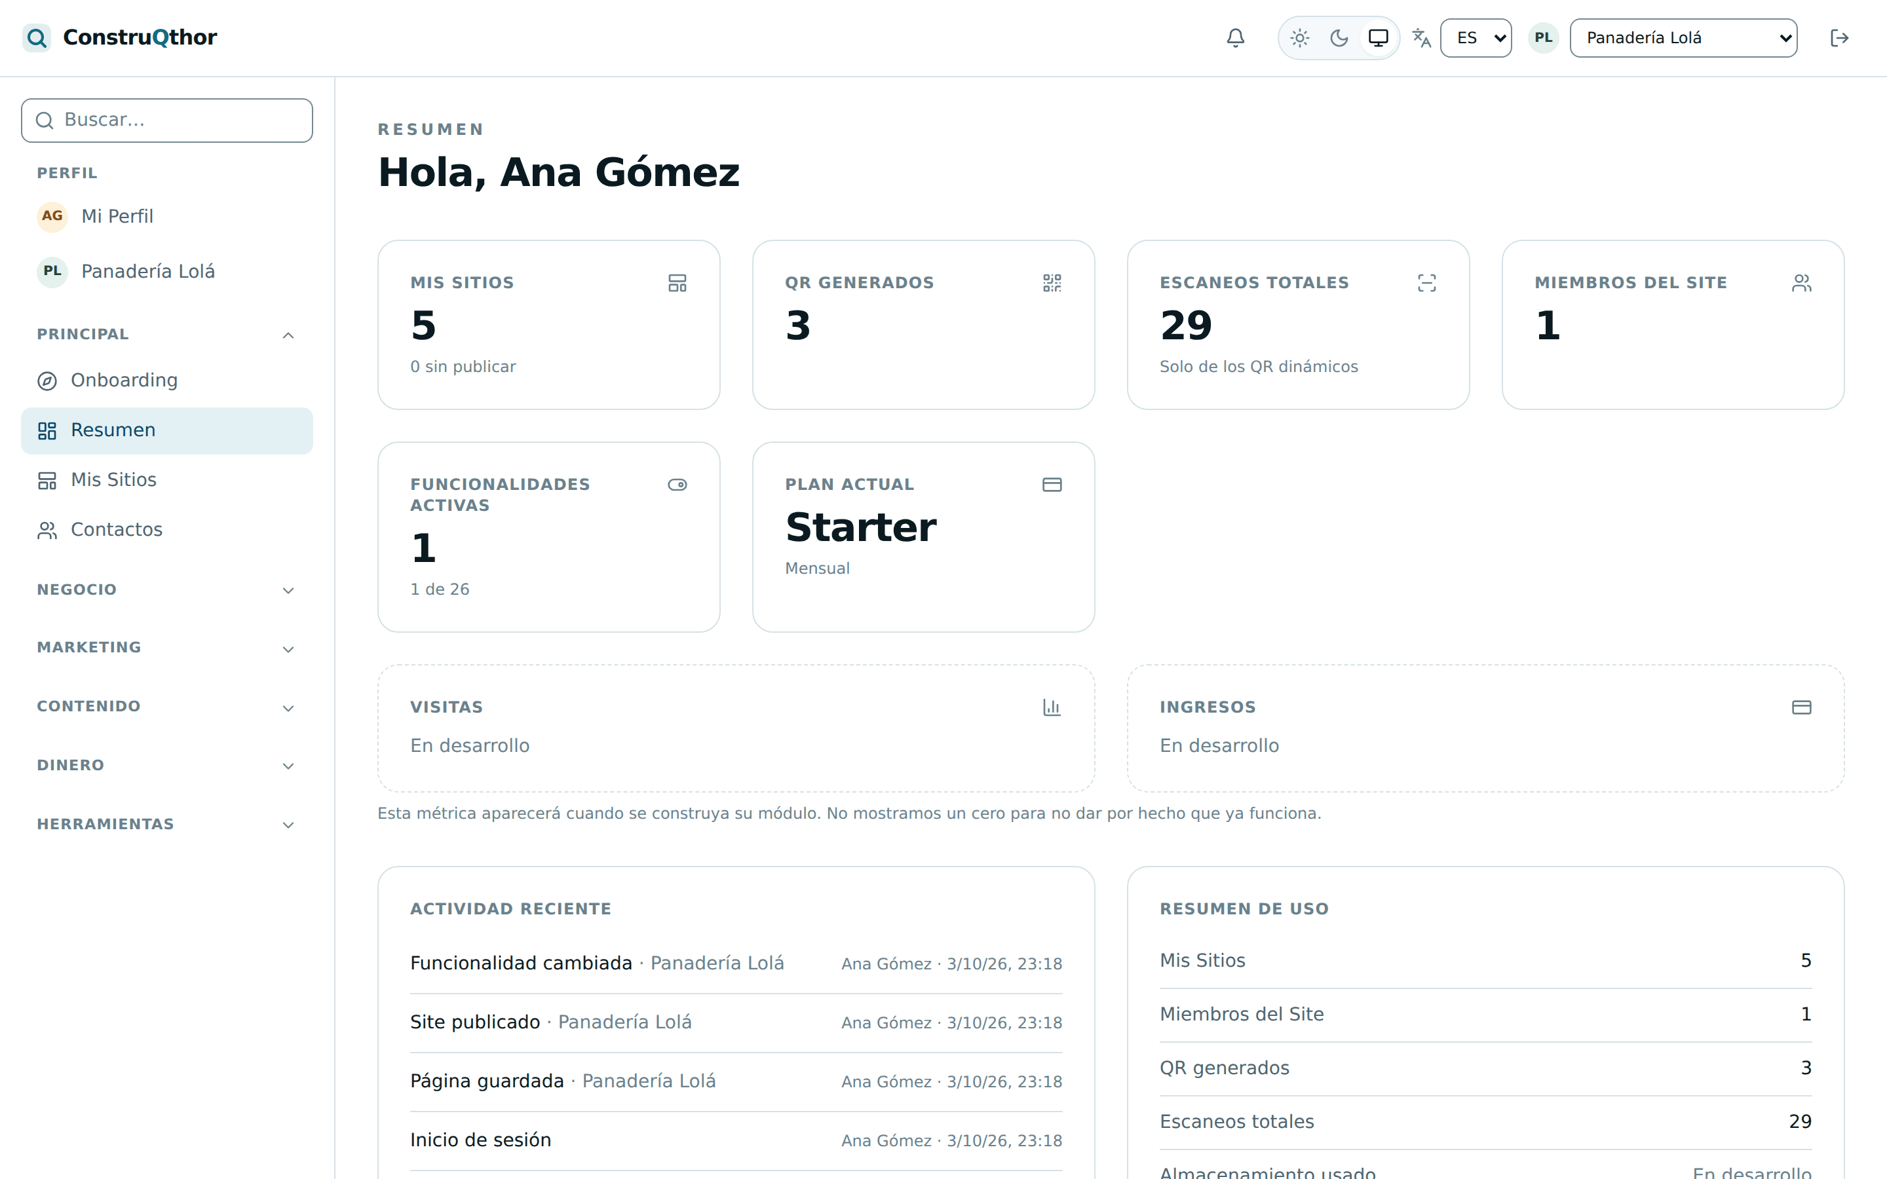
Task: Click the ConstruQthor logo
Action: [x=120, y=37]
